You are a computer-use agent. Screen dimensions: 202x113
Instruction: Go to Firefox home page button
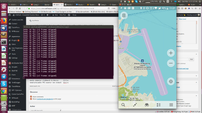[x=20, y=8]
